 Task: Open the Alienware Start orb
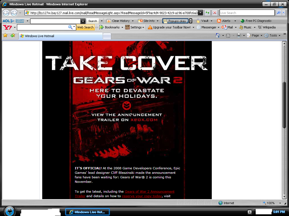[10, 211]
